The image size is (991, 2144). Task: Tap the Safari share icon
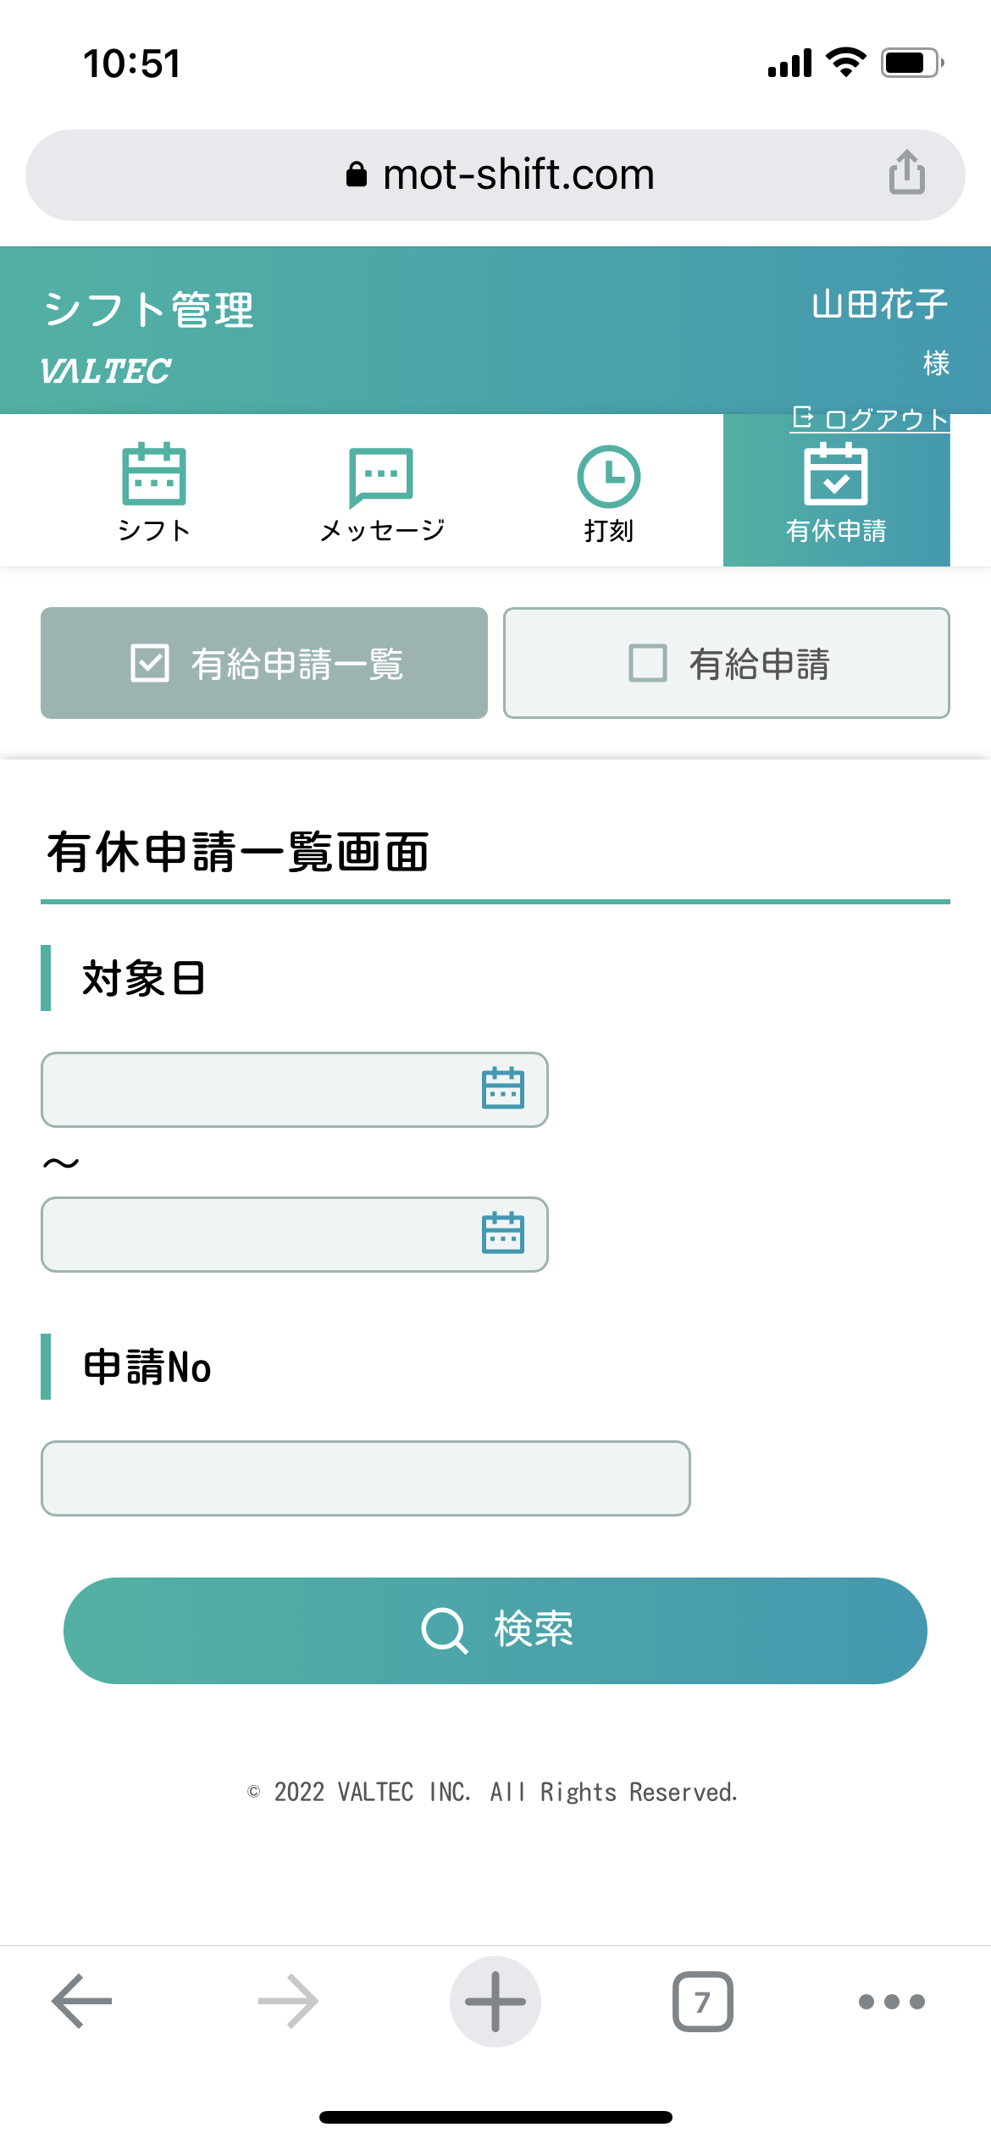(906, 174)
